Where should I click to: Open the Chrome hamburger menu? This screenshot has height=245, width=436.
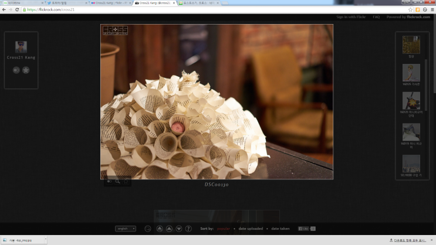tap(432, 9)
